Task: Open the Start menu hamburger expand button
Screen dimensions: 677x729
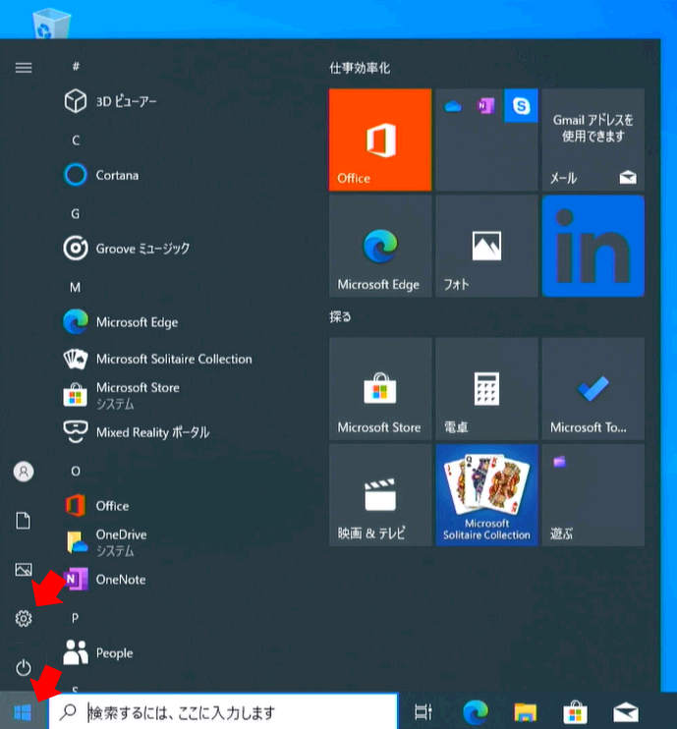Action: [24, 68]
